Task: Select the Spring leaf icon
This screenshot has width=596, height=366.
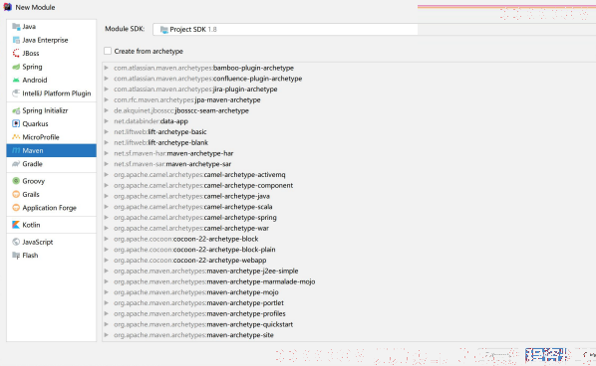Action: [x=16, y=67]
